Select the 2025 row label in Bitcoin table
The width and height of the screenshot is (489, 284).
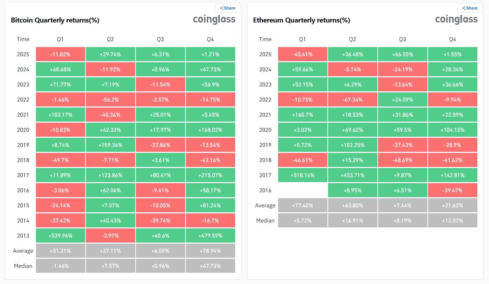23,54
